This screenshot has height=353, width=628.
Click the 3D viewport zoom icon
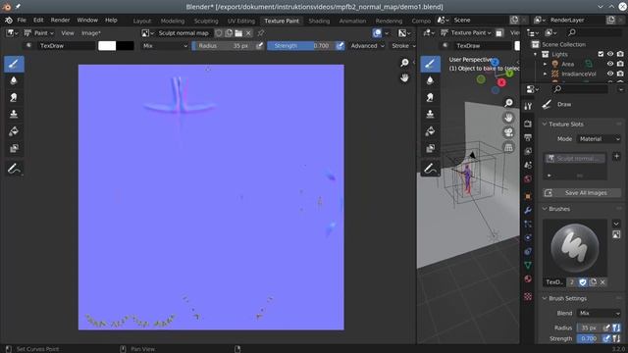[508, 103]
